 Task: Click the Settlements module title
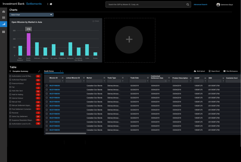point(34,4)
